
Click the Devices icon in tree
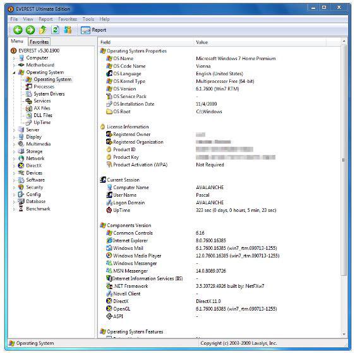[21, 173]
